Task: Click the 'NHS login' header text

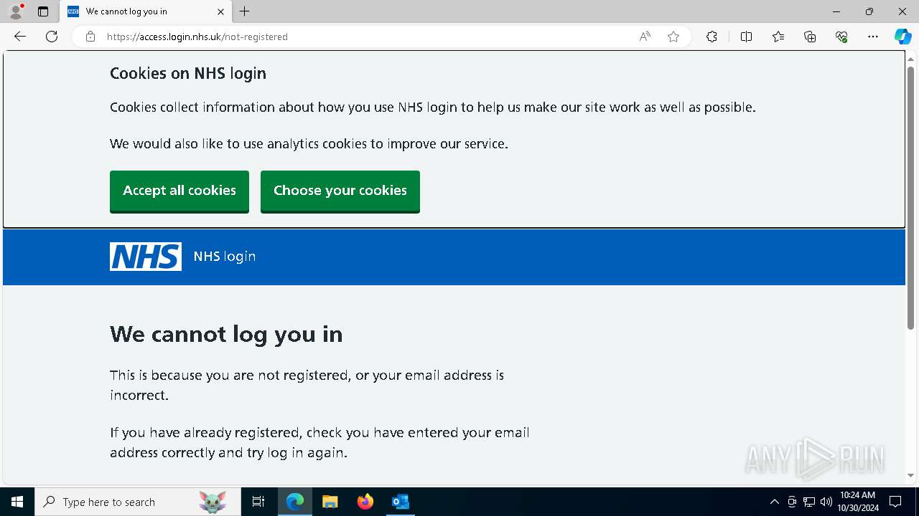Action: click(x=225, y=257)
